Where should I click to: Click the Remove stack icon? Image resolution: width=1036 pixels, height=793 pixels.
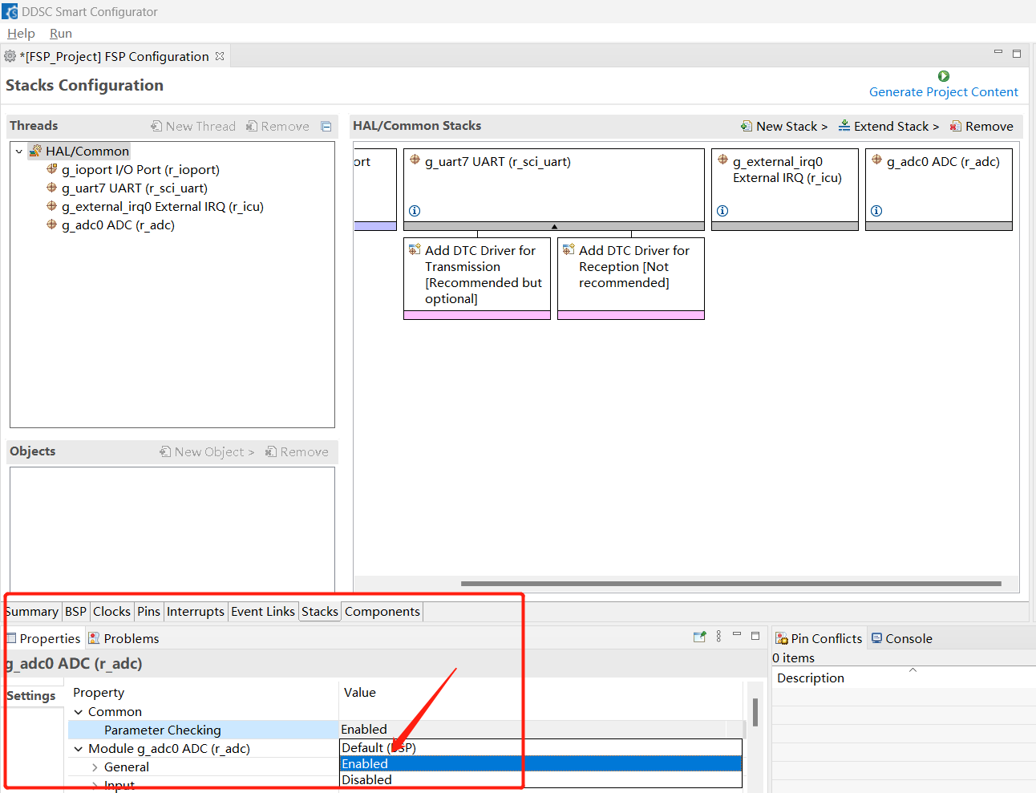click(956, 126)
